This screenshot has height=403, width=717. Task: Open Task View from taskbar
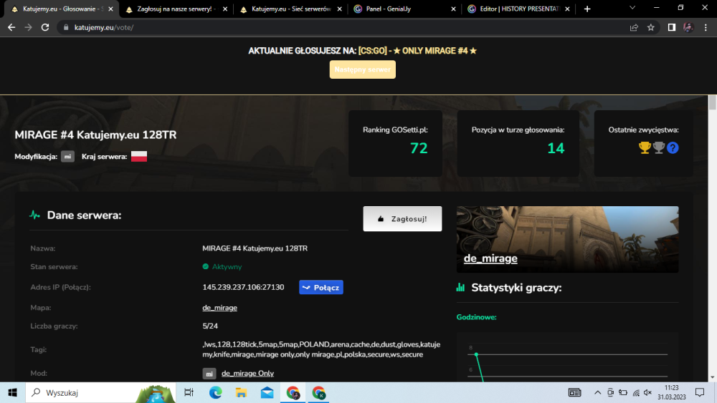[x=189, y=392]
